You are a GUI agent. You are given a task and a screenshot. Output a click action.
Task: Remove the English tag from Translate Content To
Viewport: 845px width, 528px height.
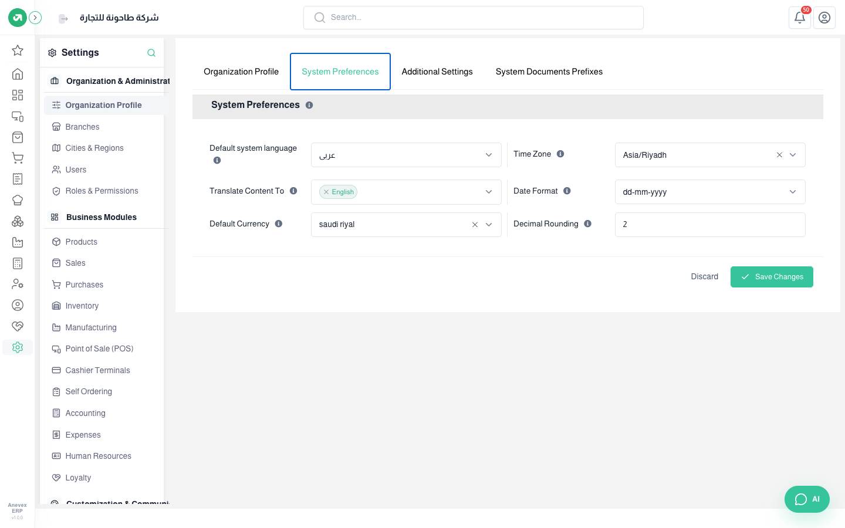click(326, 192)
